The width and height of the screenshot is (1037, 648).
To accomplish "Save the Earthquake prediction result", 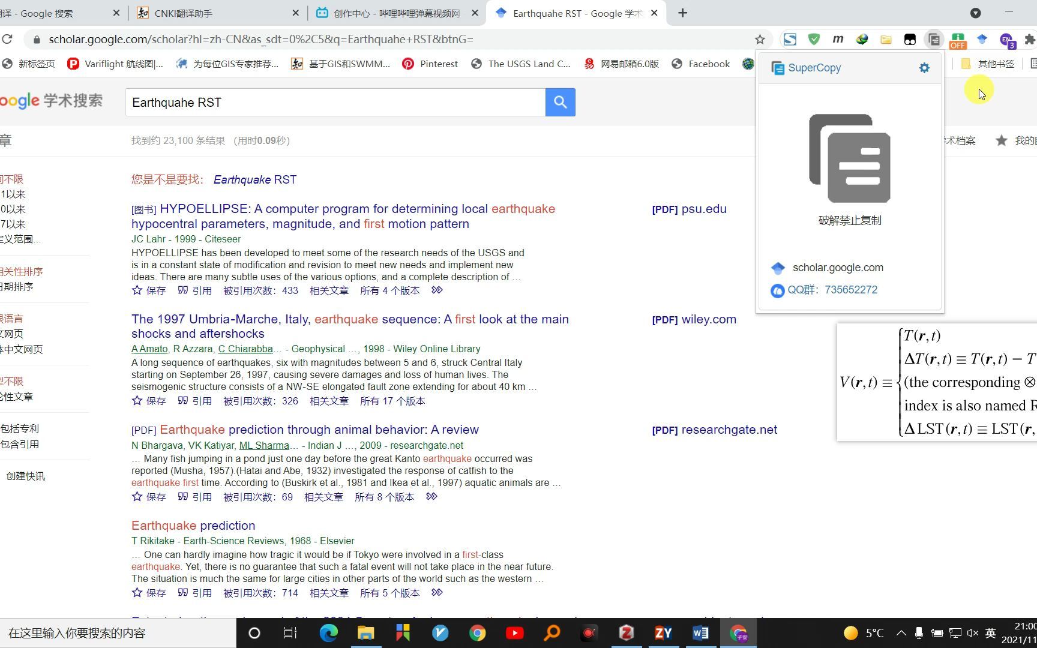I will tap(148, 593).
